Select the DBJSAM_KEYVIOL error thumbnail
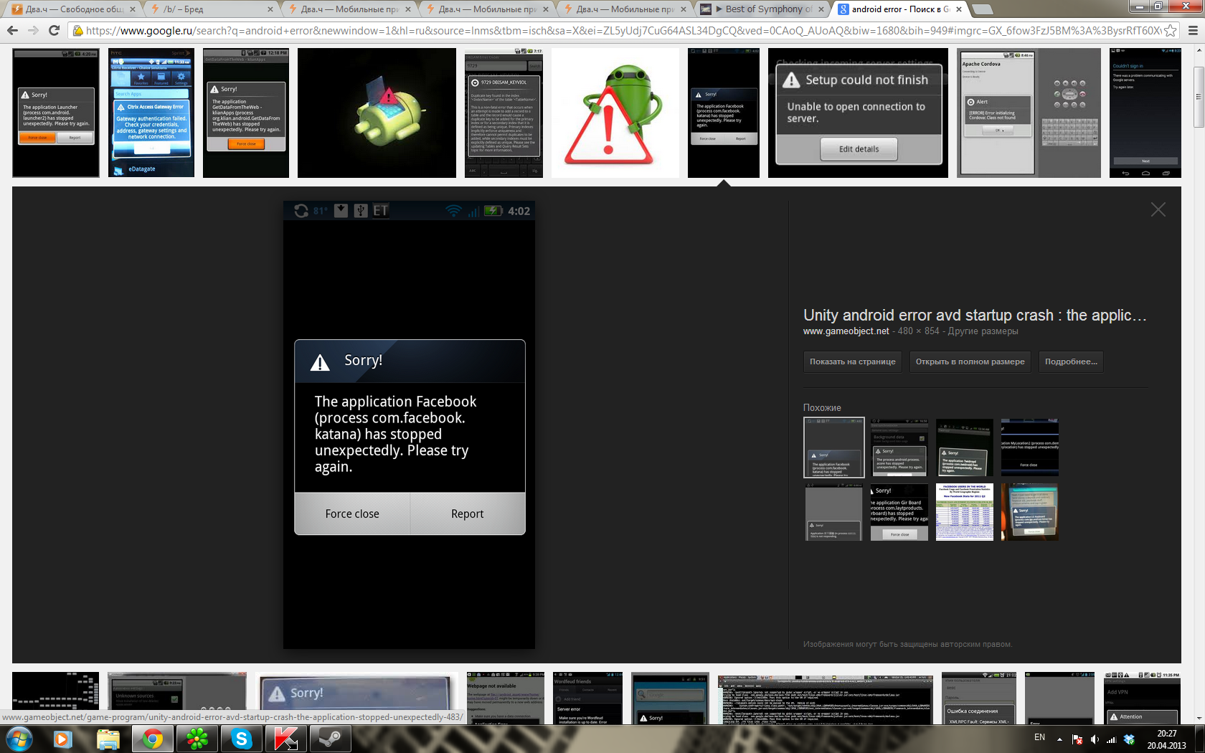 click(504, 113)
